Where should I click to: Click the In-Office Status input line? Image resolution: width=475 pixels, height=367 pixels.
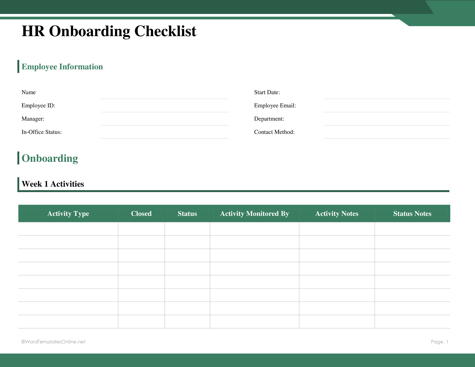(x=165, y=132)
